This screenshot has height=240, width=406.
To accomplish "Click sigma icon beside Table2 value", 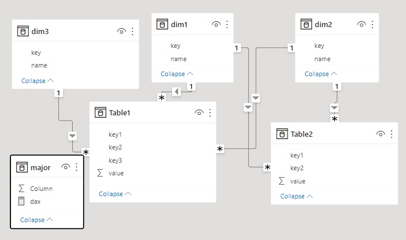I will coord(281,181).
